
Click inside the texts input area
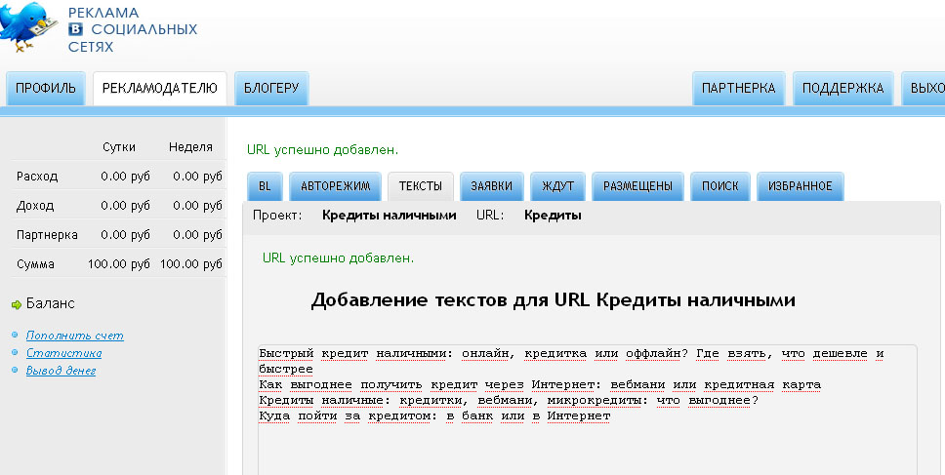point(588,410)
